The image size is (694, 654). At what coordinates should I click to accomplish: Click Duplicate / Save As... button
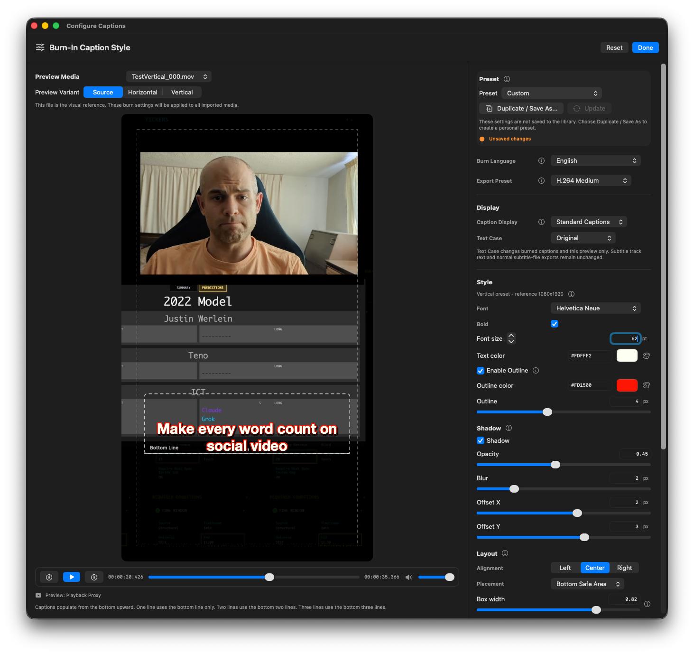(x=521, y=109)
